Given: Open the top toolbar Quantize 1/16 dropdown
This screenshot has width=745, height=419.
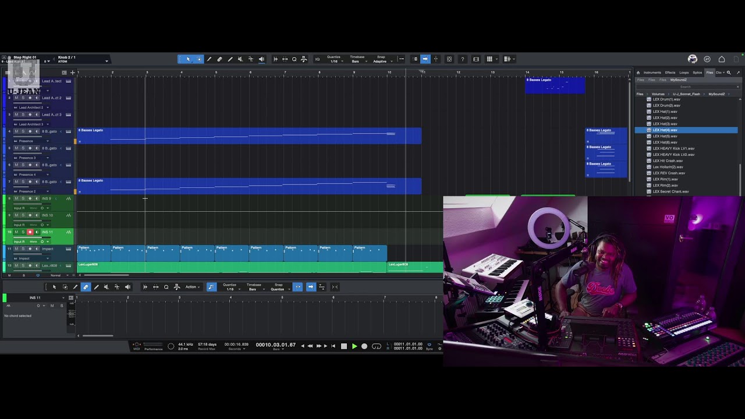Looking at the screenshot, I should point(334,59).
